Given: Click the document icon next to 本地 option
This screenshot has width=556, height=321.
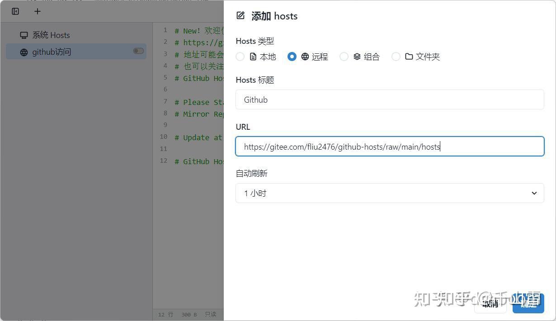Looking at the screenshot, I should [253, 56].
